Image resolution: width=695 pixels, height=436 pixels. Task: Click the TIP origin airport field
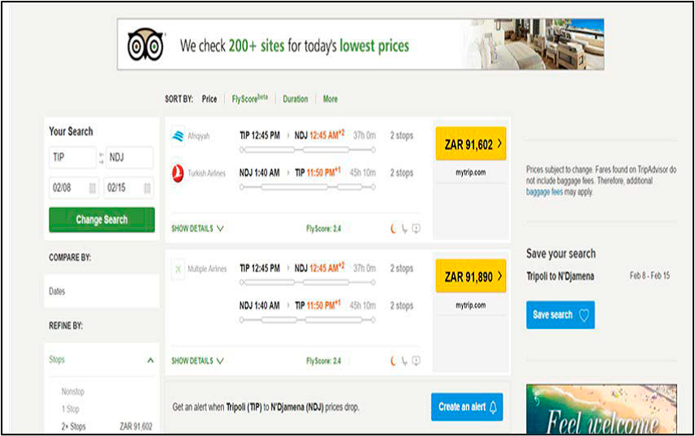tap(71, 158)
